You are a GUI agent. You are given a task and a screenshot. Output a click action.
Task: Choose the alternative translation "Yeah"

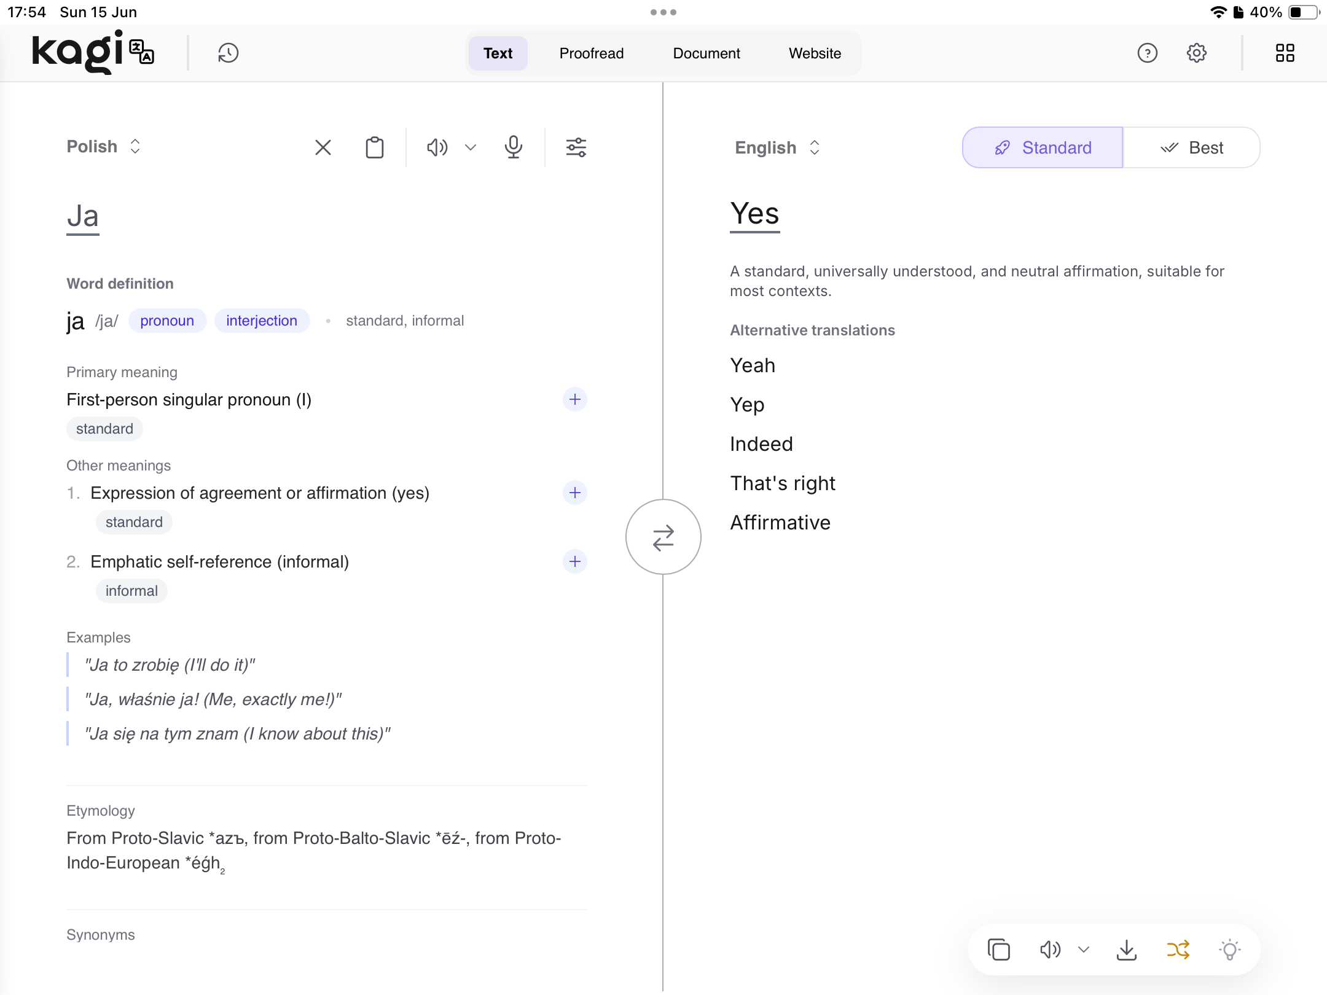[753, 365]
